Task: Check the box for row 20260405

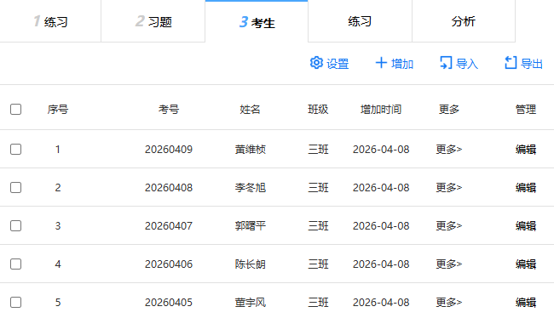Action: pyautogui.click(x=15, y=302)
